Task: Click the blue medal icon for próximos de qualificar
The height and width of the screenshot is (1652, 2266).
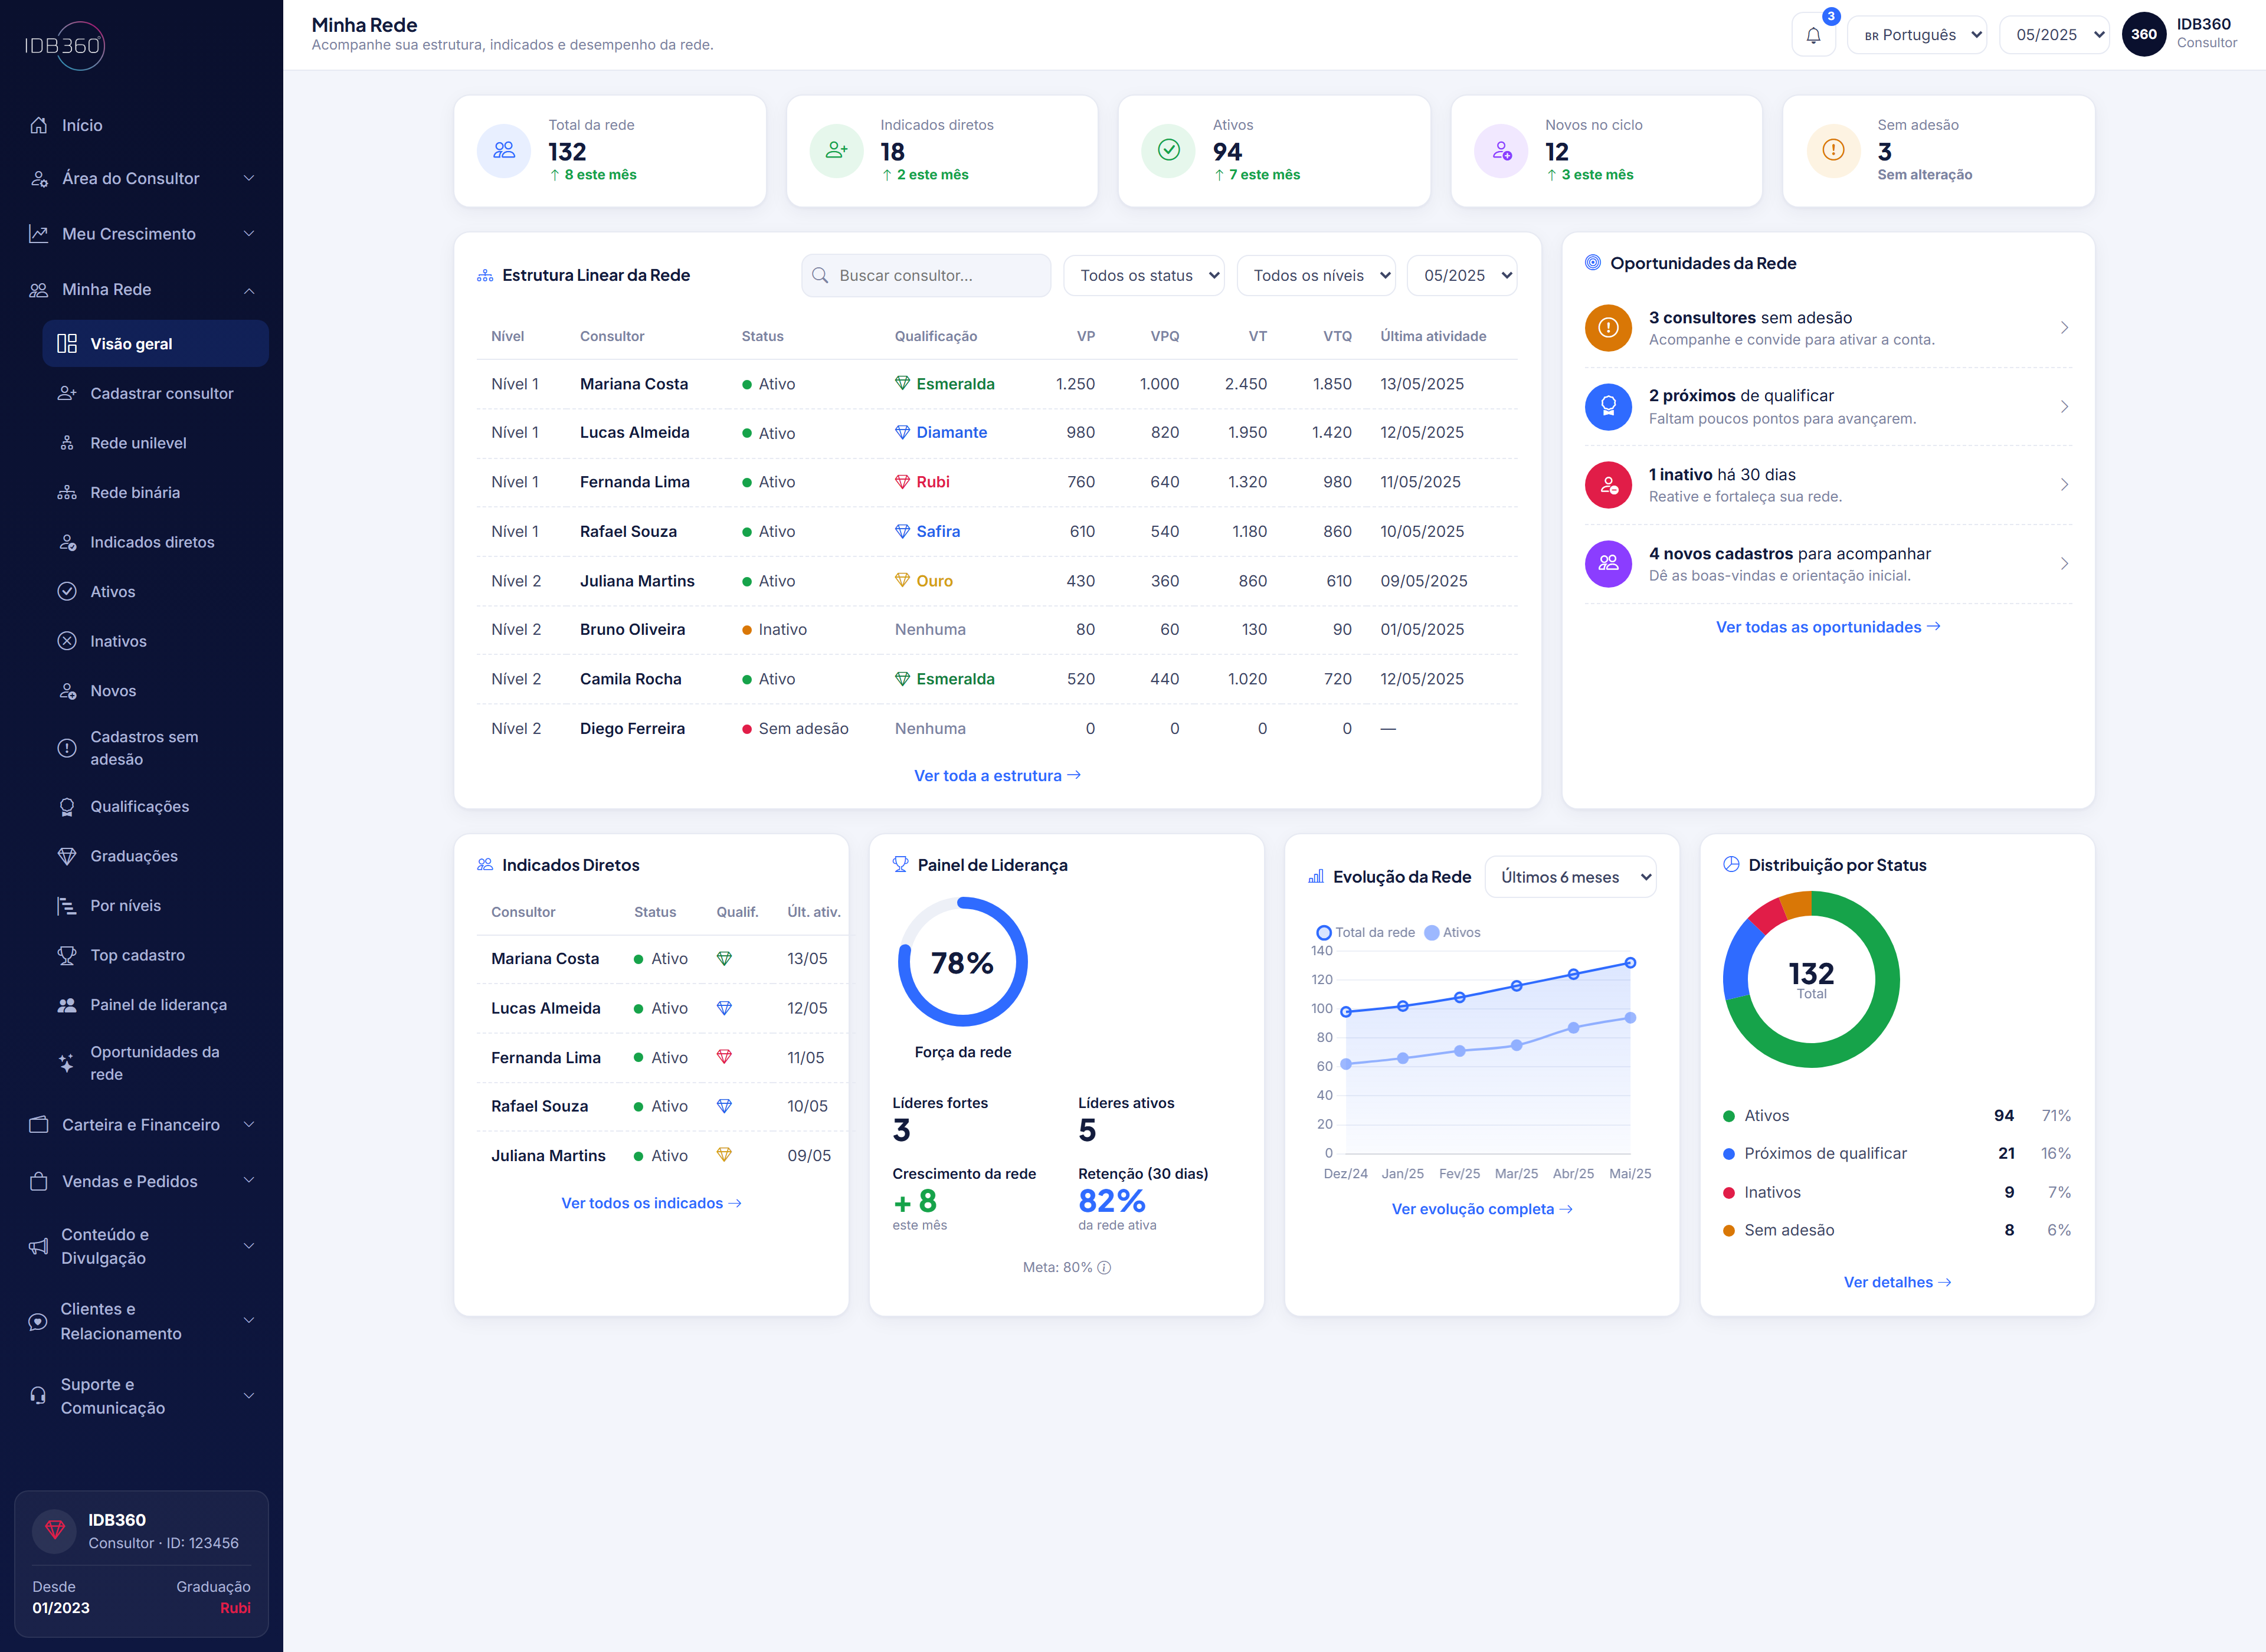Action: tap(1608, 406)
